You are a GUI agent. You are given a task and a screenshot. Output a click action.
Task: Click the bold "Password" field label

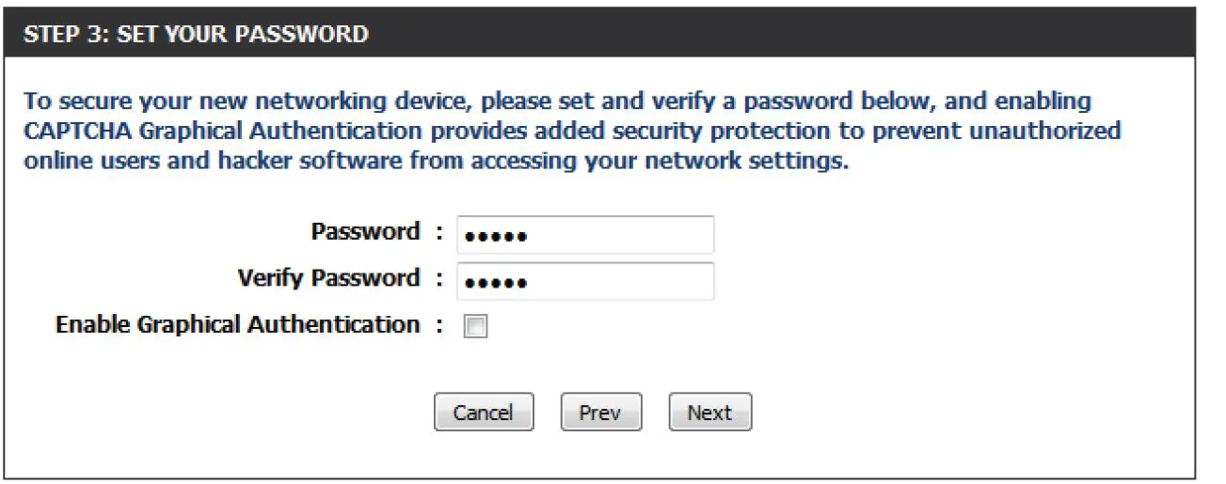[365, 232]
